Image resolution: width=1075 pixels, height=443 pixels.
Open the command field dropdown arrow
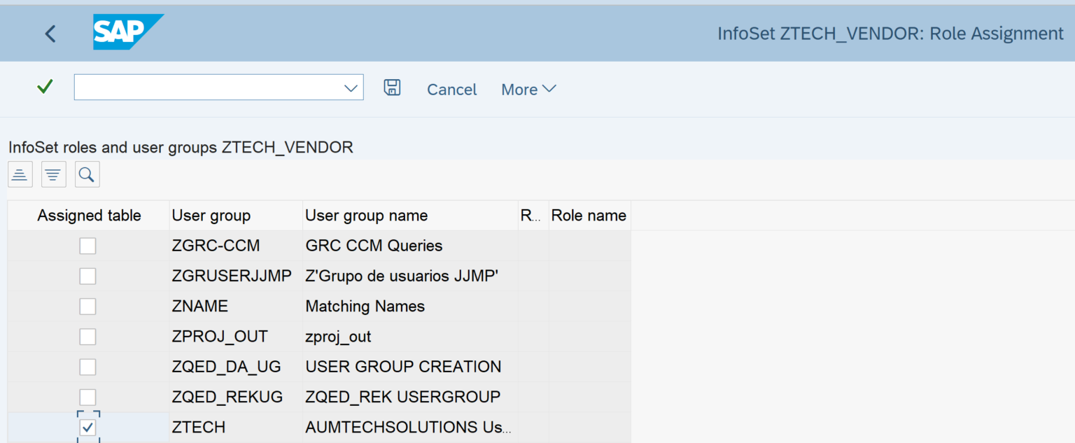pyautogui.click(x=349, y=87)
